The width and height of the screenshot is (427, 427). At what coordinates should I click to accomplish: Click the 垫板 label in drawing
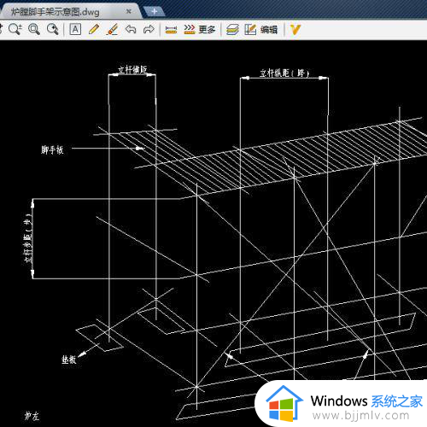coord(68,360)
